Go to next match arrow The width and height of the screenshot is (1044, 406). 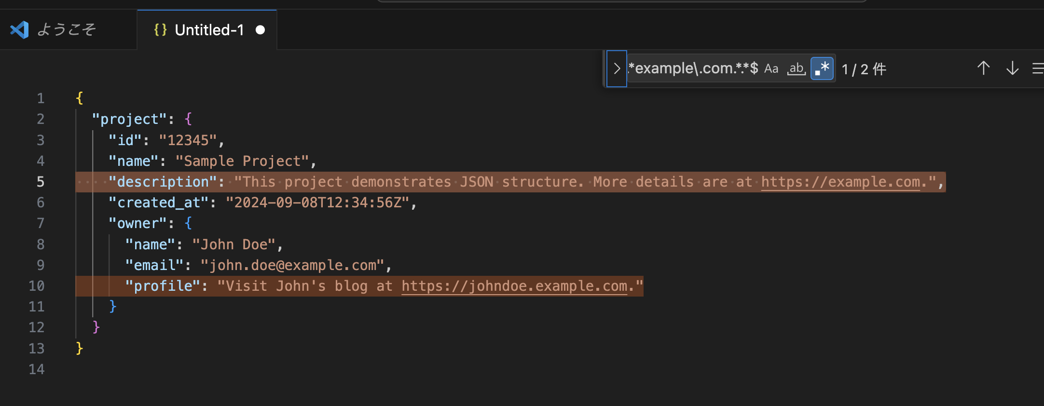1012,68
